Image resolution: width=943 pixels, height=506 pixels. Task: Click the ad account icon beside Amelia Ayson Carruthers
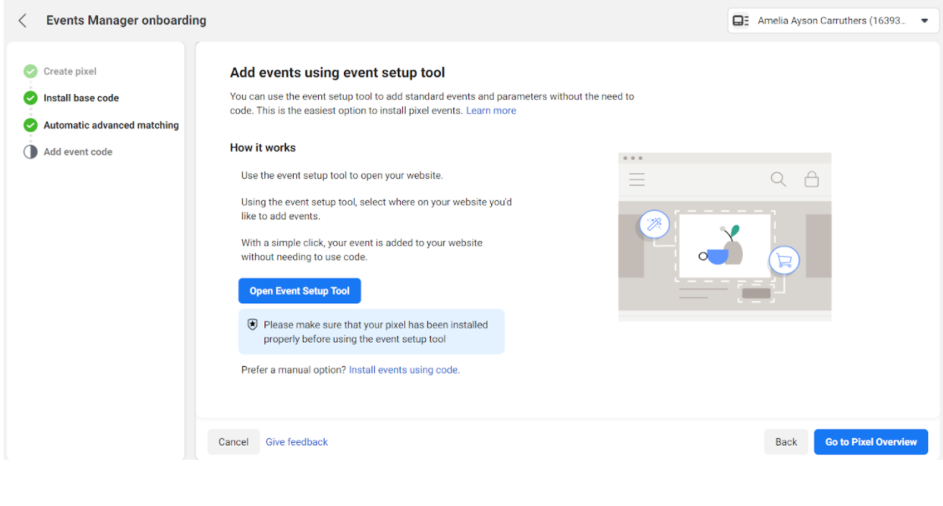point(740,21)
